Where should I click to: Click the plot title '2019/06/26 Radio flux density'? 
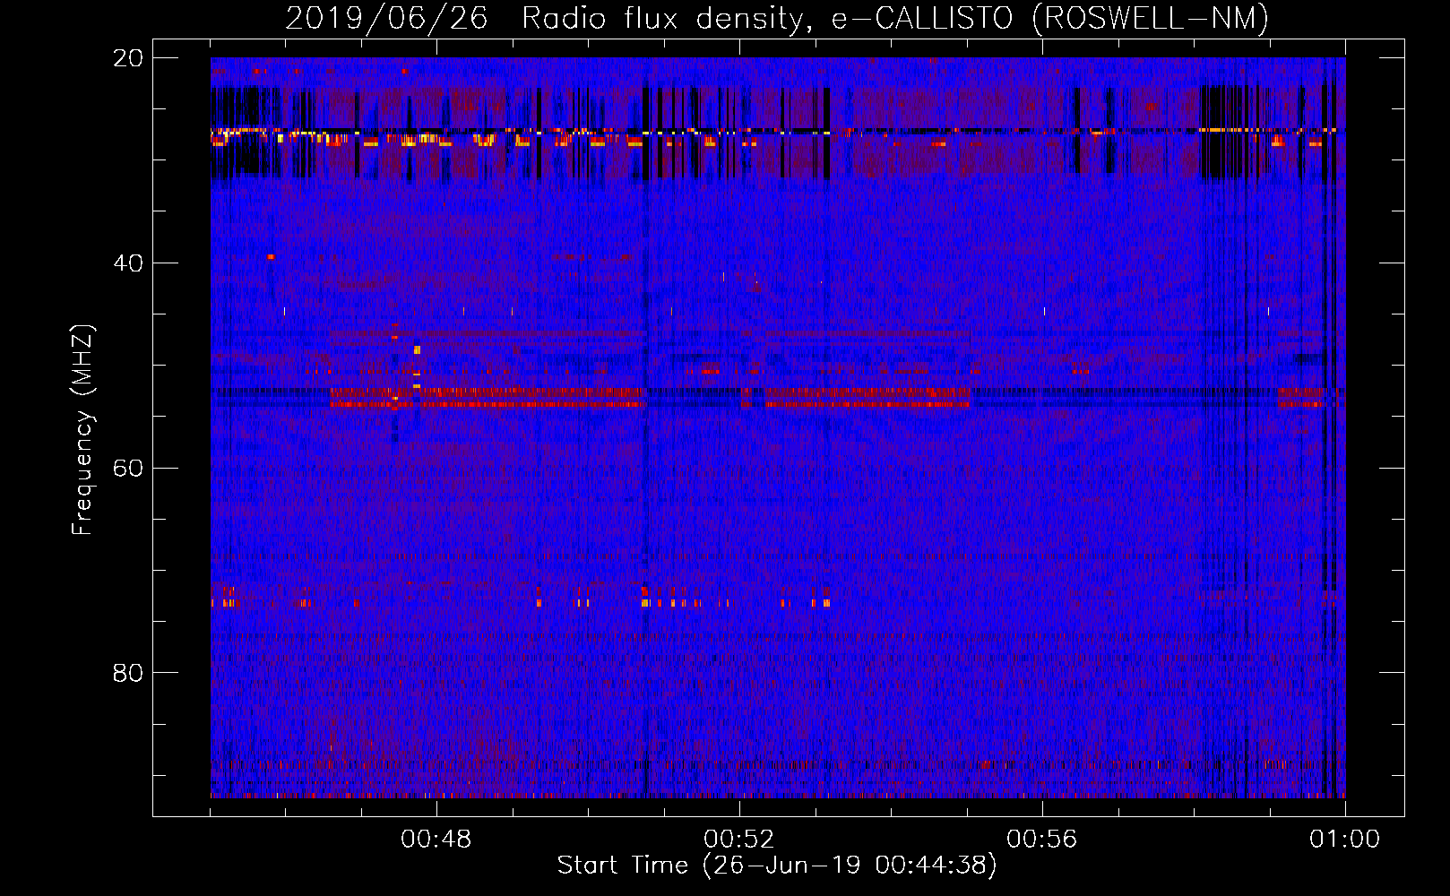click(777, 18)
